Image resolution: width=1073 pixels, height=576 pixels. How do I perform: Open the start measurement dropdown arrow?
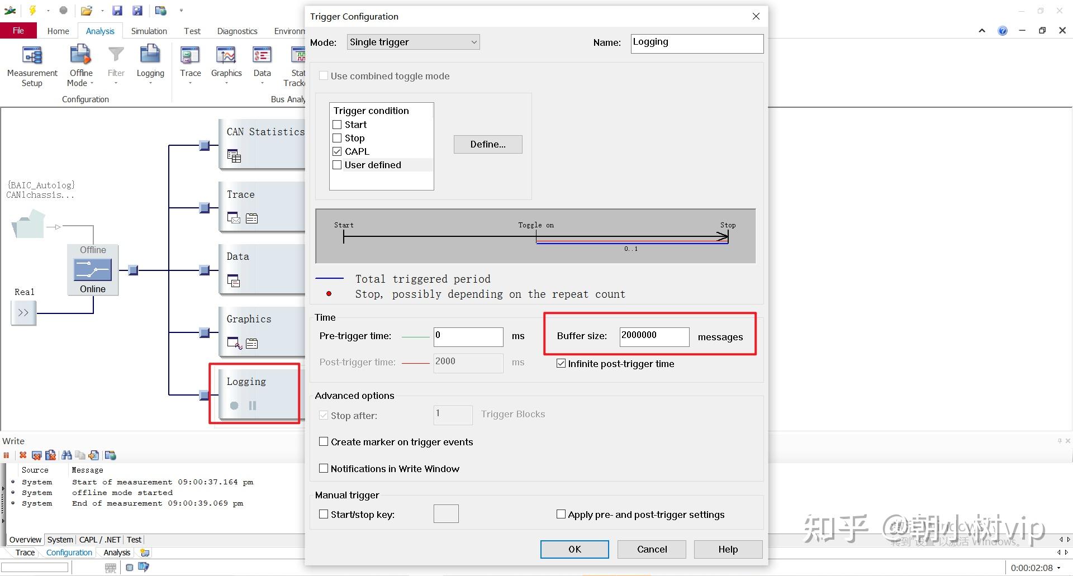[x=48, y=10]
